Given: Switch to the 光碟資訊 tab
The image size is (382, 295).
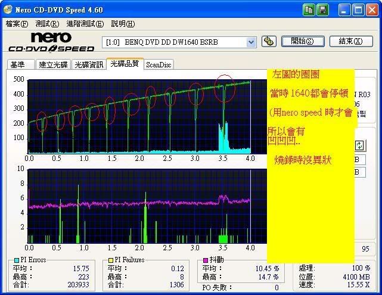Looking at the screenshot, I should [x=89, y=64].
